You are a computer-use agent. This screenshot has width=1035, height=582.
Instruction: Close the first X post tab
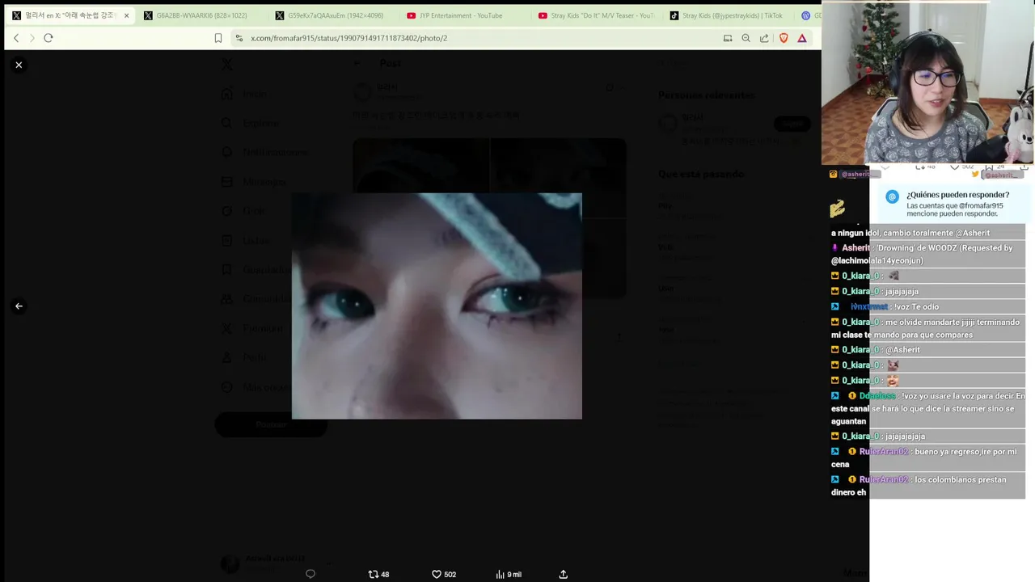tap(126, 15)
